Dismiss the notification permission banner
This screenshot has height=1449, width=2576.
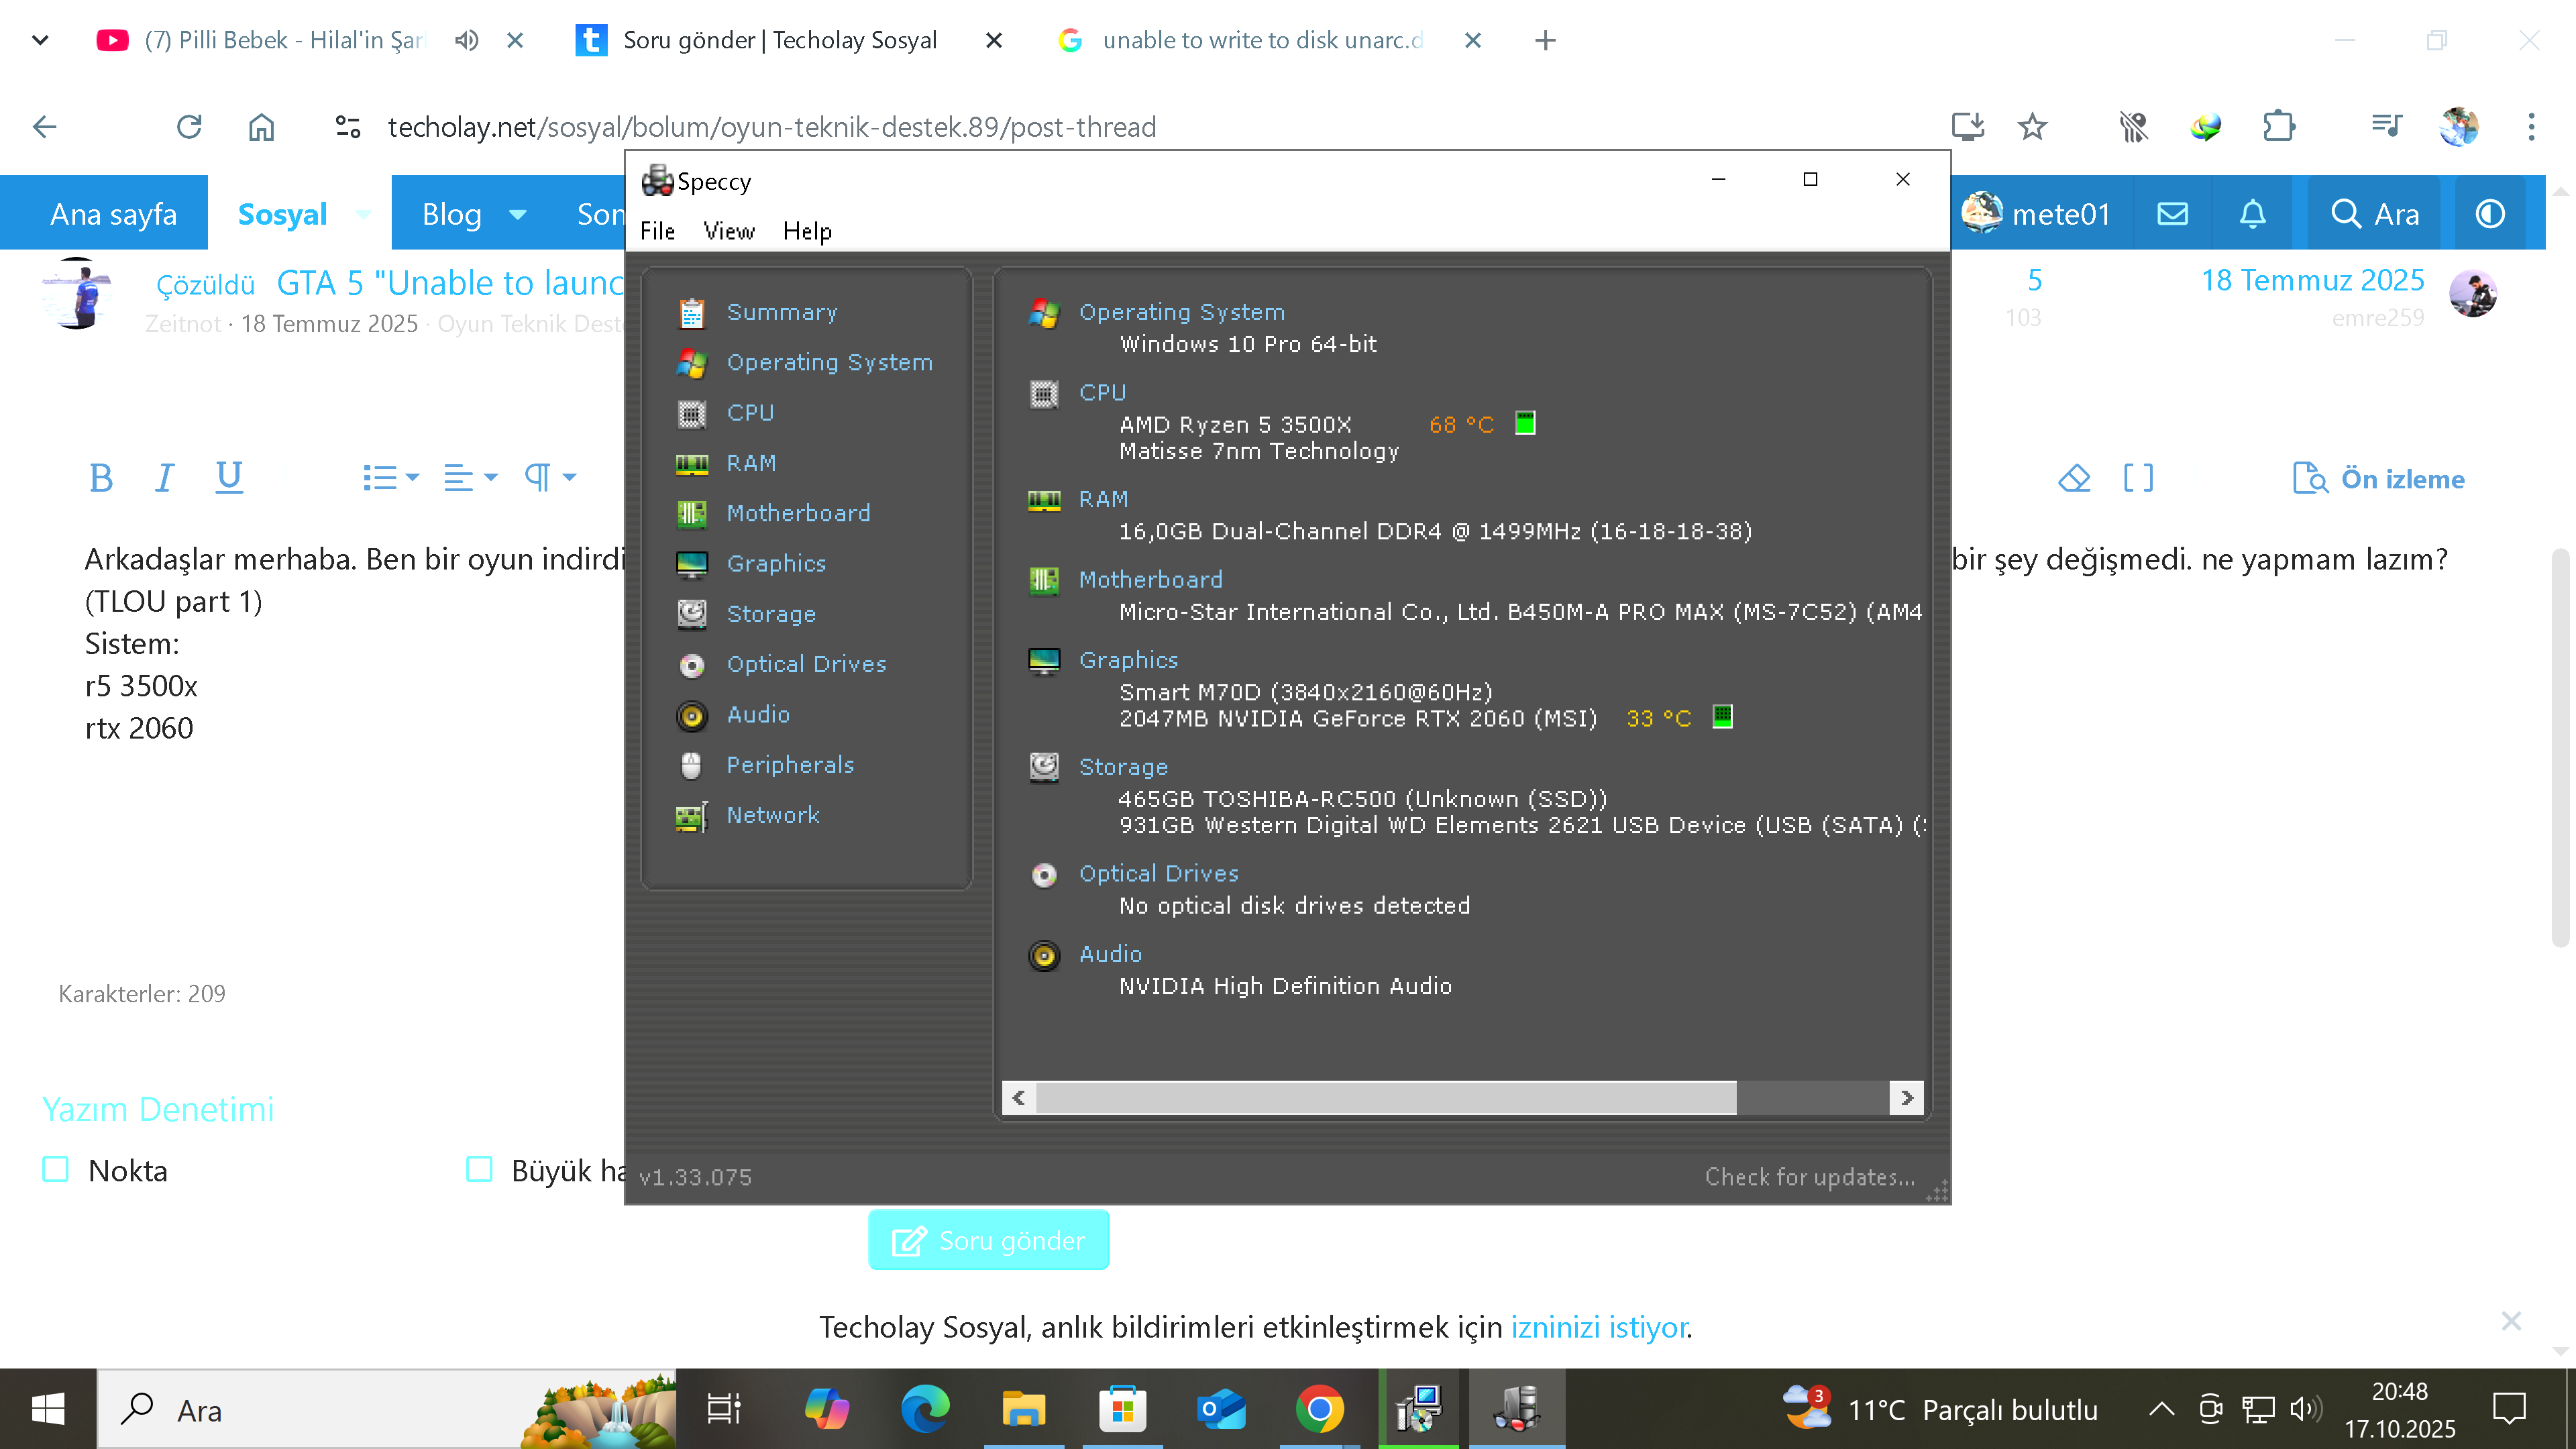(x=2510, y=1321)
